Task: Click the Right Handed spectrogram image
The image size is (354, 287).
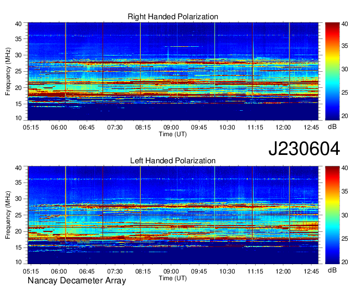Action: tap(173, 71)
